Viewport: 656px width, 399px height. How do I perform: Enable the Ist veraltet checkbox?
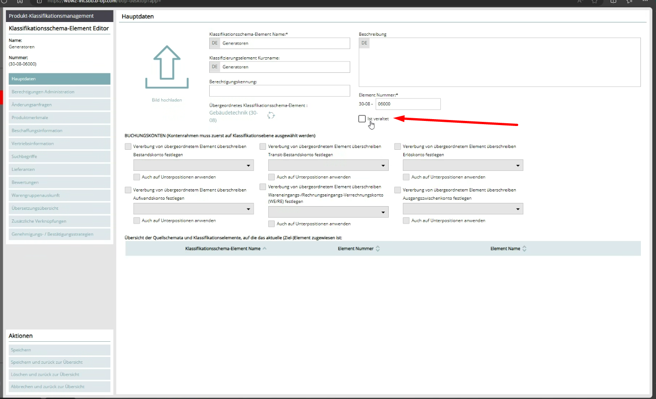(362, 119)
